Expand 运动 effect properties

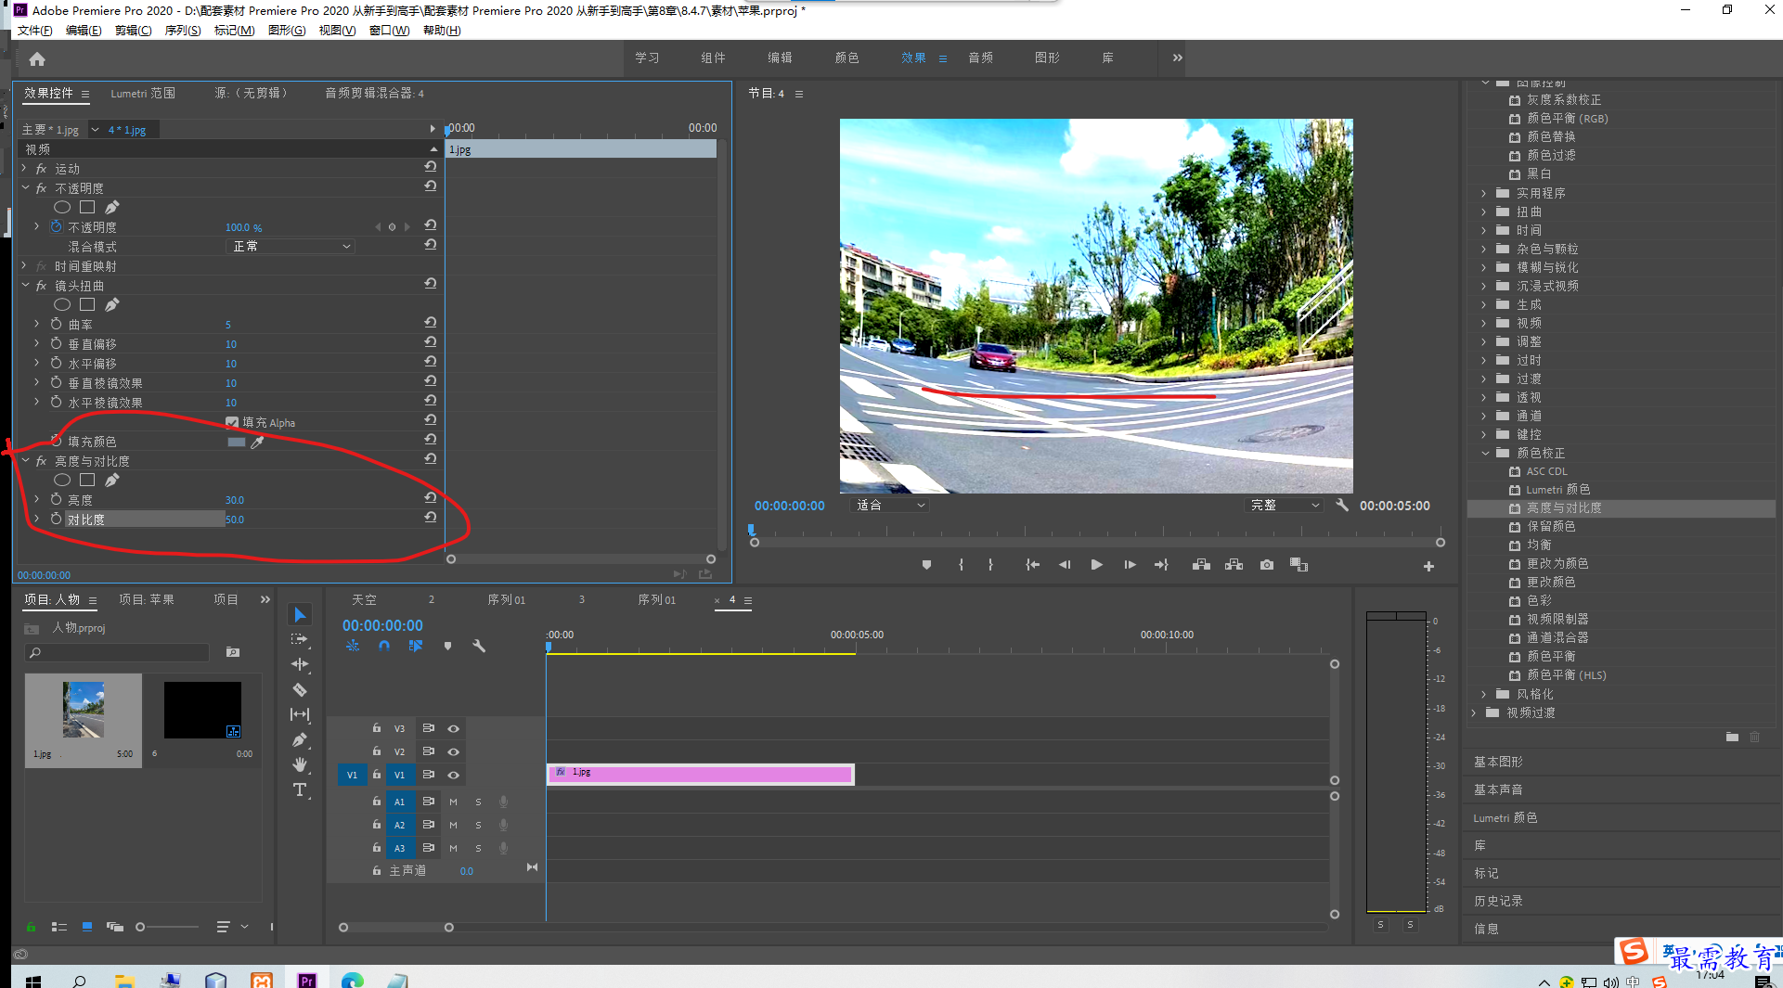click(25, 169)
